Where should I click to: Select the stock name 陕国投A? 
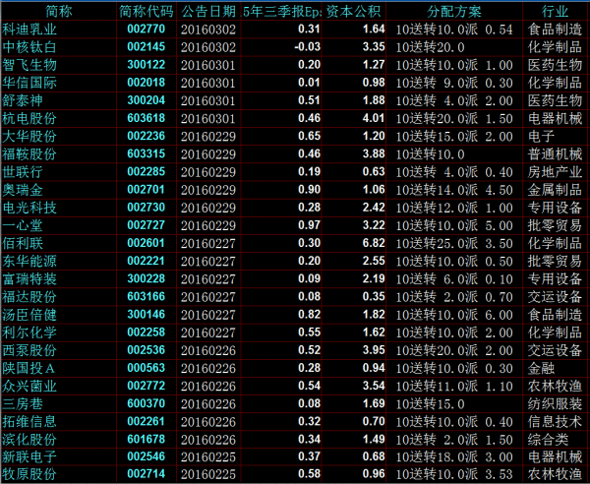click(x=29, y=368)
